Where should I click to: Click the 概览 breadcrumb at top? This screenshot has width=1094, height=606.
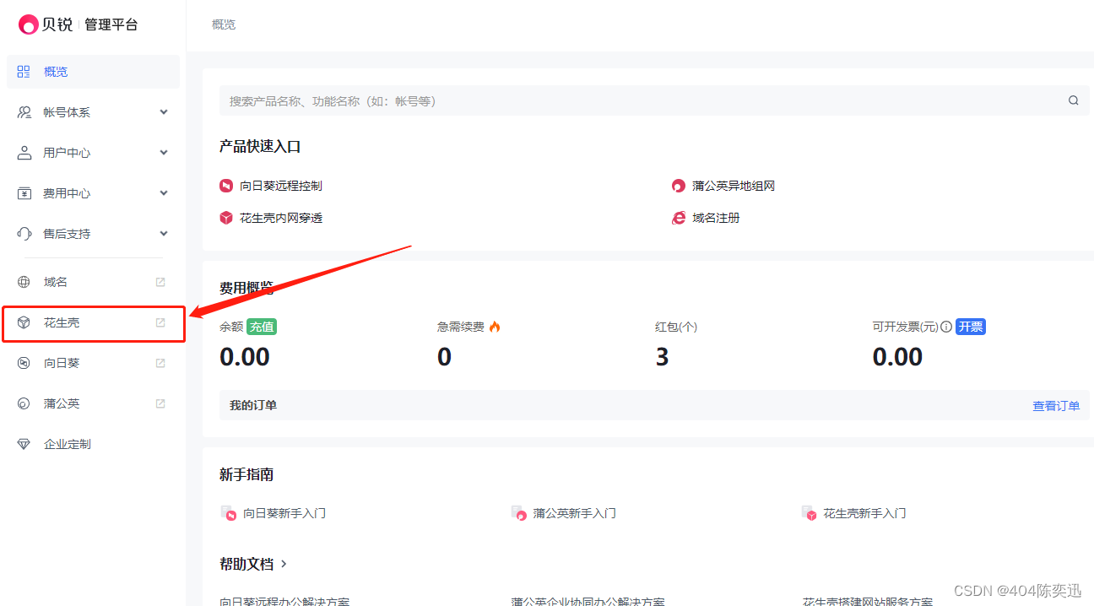[x=224, y=24]
